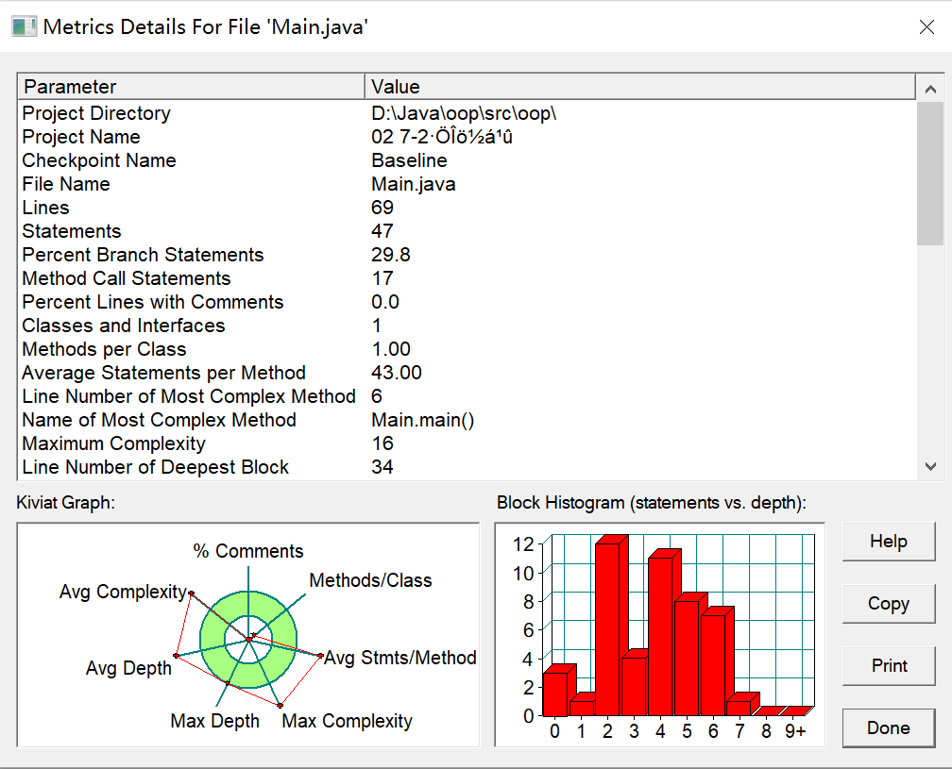Click the Print button

pyautogui.click(x=888, y=665)
